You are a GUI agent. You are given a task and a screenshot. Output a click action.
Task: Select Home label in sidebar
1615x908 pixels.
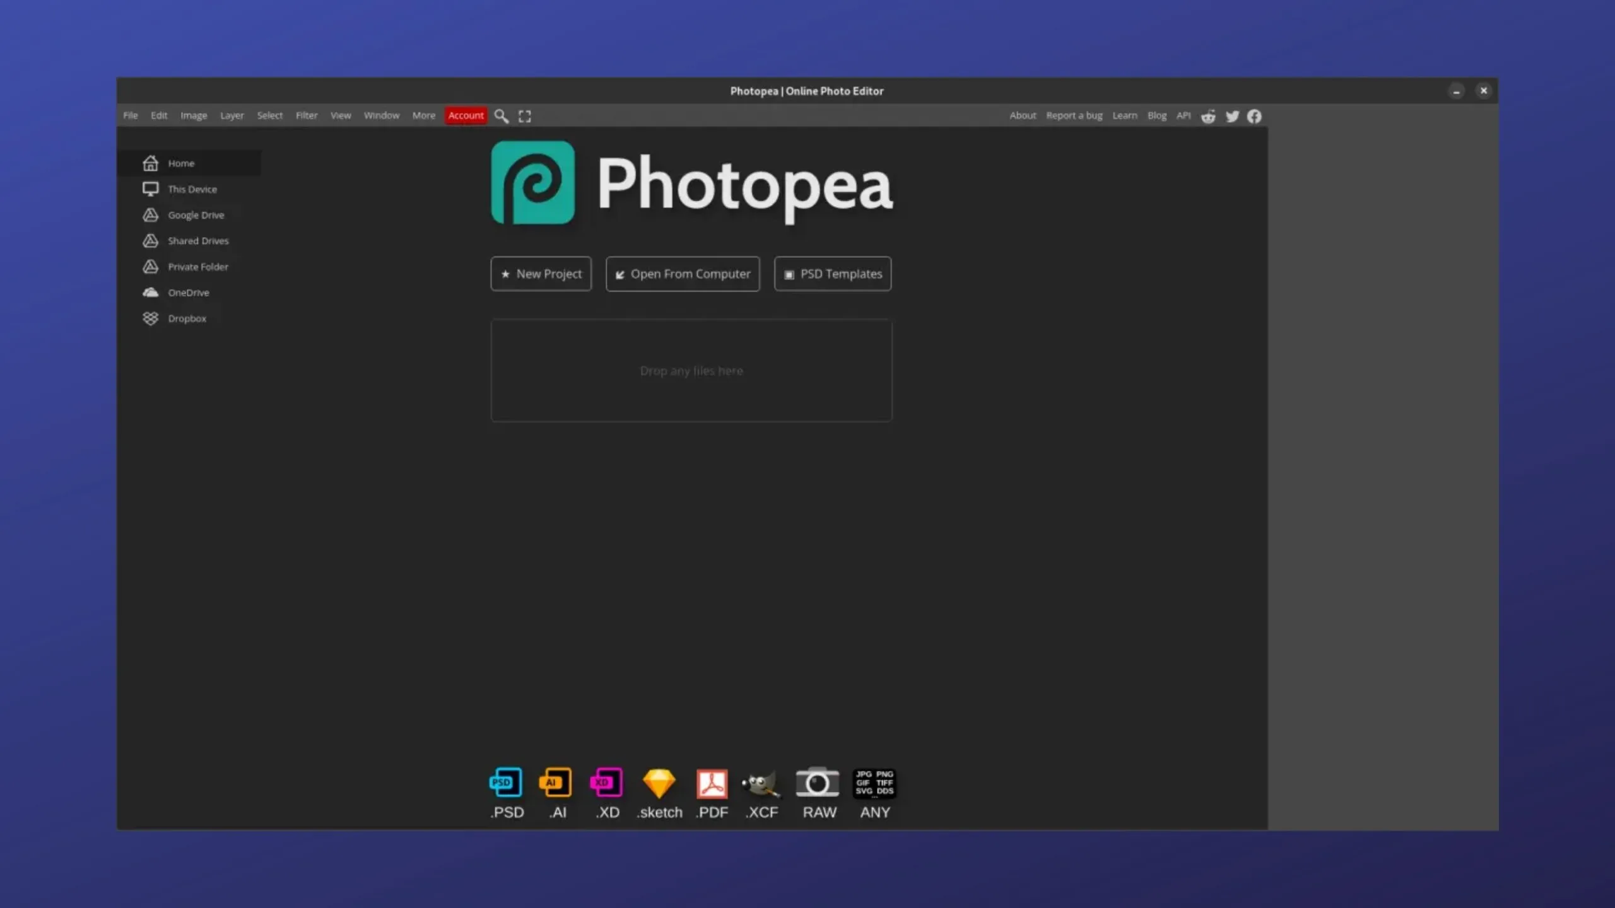181,163
